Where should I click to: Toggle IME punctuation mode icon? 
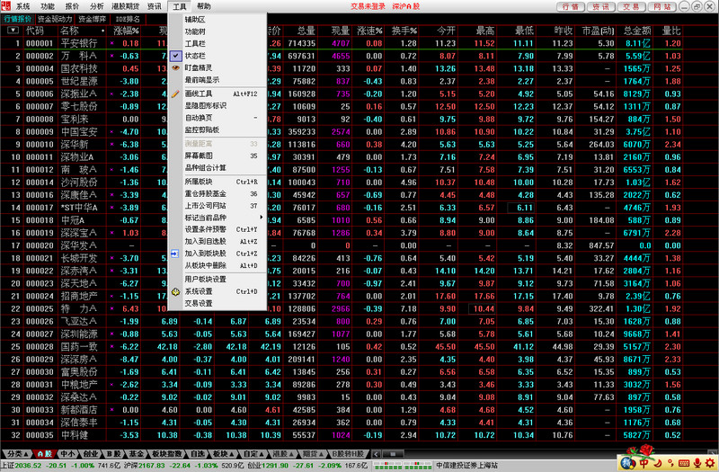coord(670,463)
